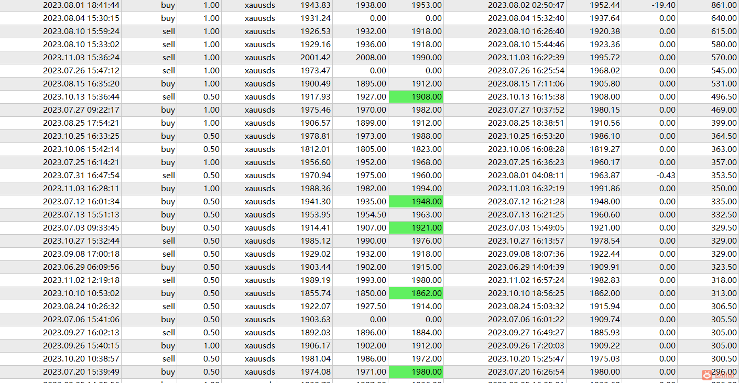Click the stop loss value 1927.50
This screenshot has height=383, width=739.
(371, 307)
